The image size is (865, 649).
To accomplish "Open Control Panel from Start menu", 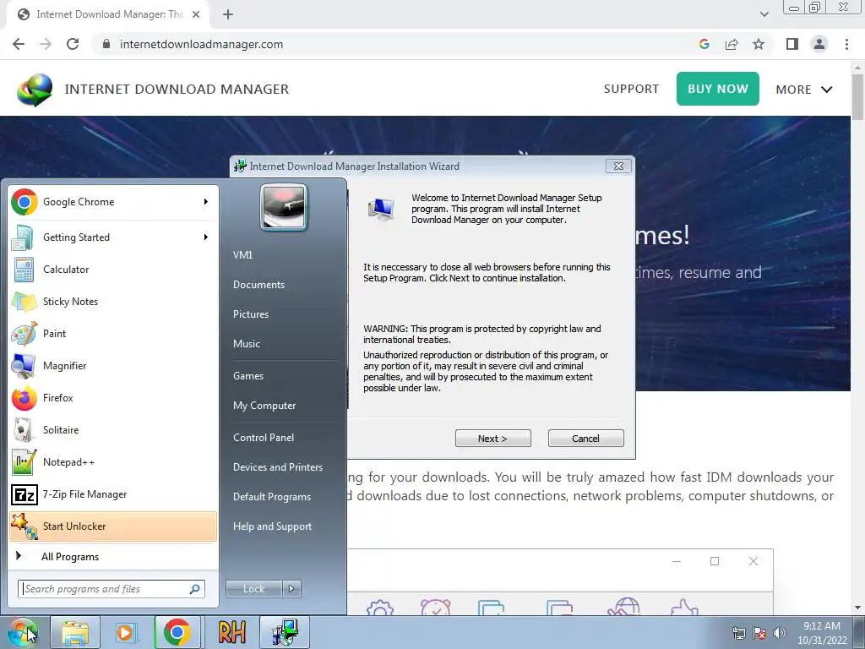I will point(264,438).
